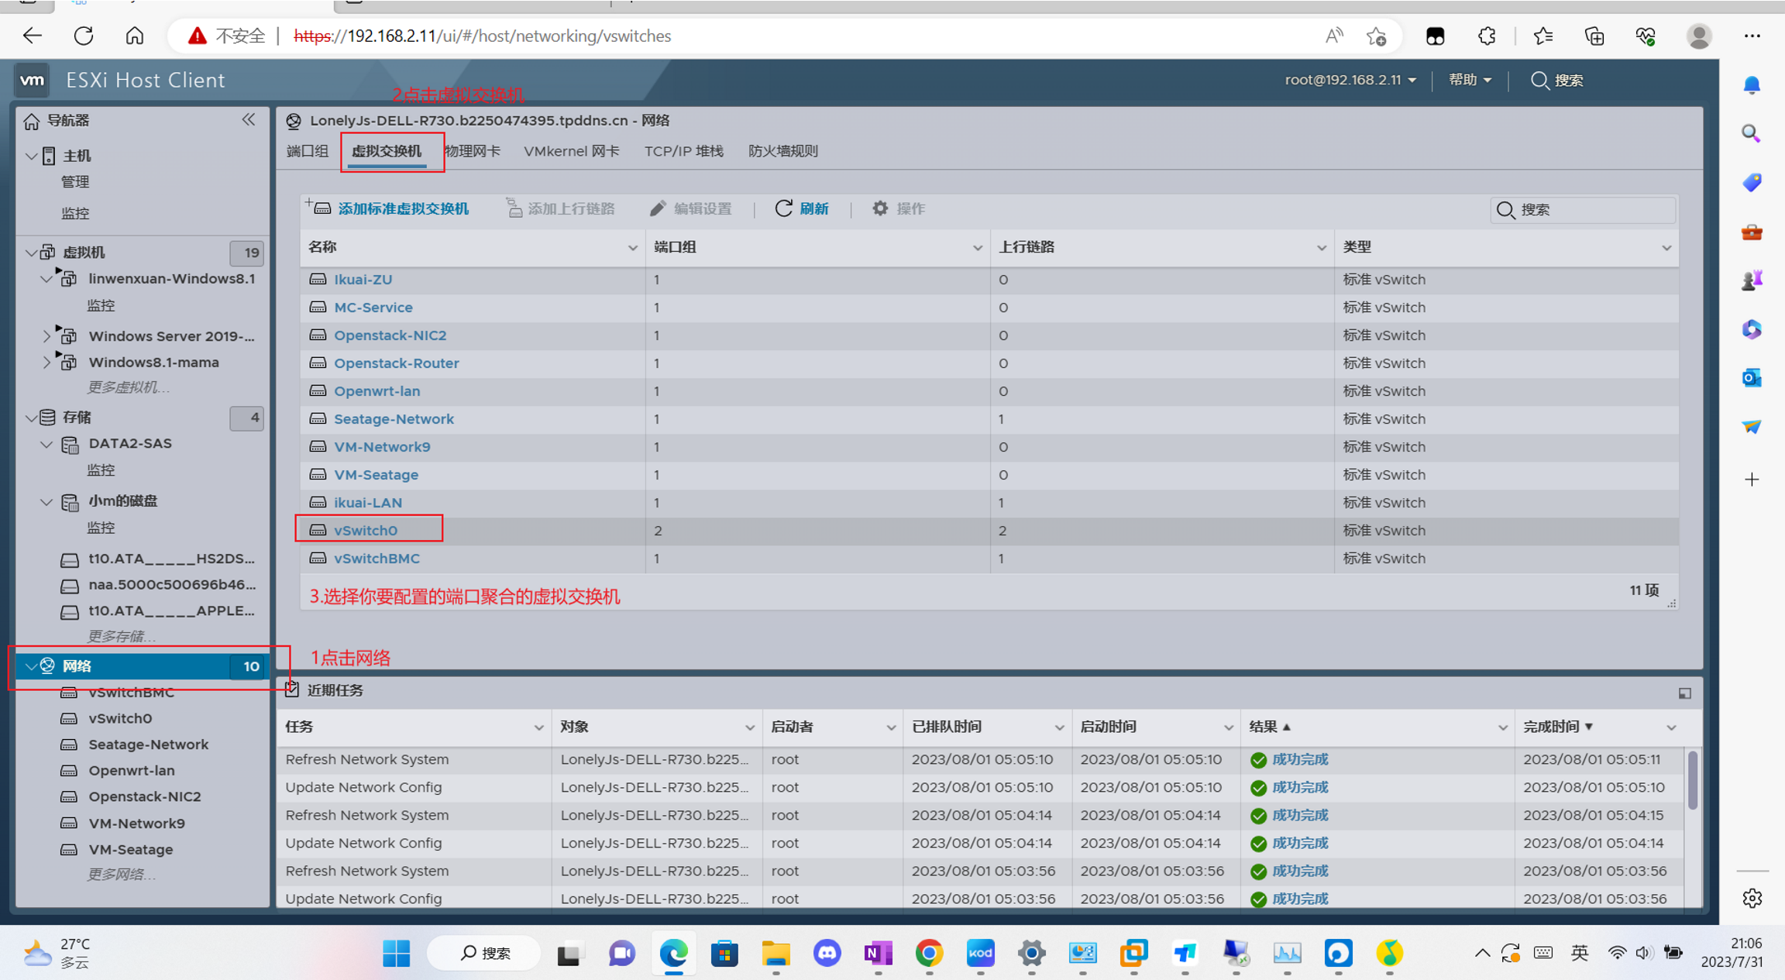Collapse the Virtual Machines tree node
Viewport: 1785px width, 980px height.
pos(31,253)
